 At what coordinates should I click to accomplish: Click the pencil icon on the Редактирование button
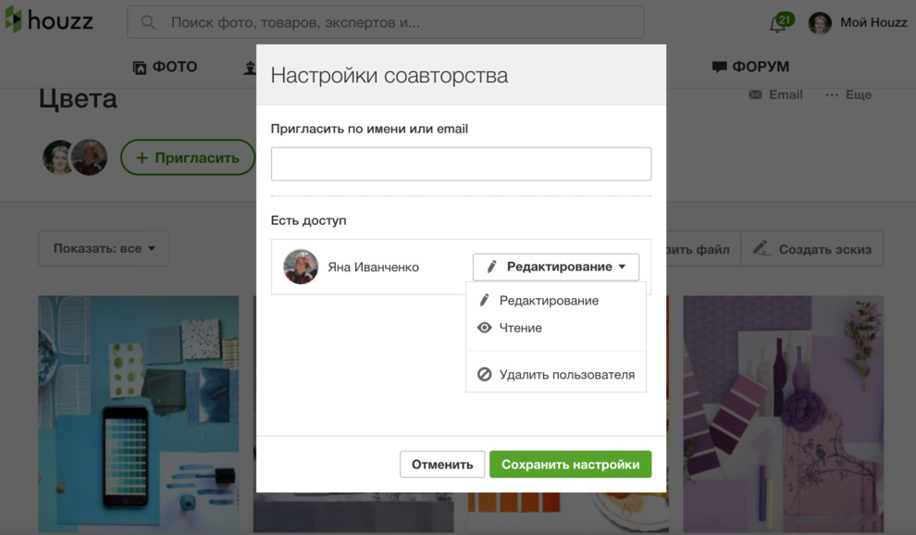[490, 267]
